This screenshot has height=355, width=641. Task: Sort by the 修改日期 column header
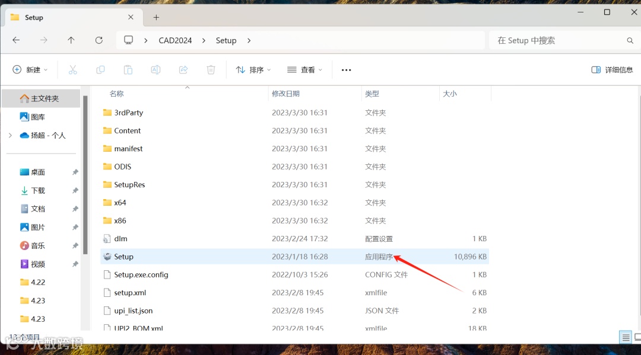(285, 94)
